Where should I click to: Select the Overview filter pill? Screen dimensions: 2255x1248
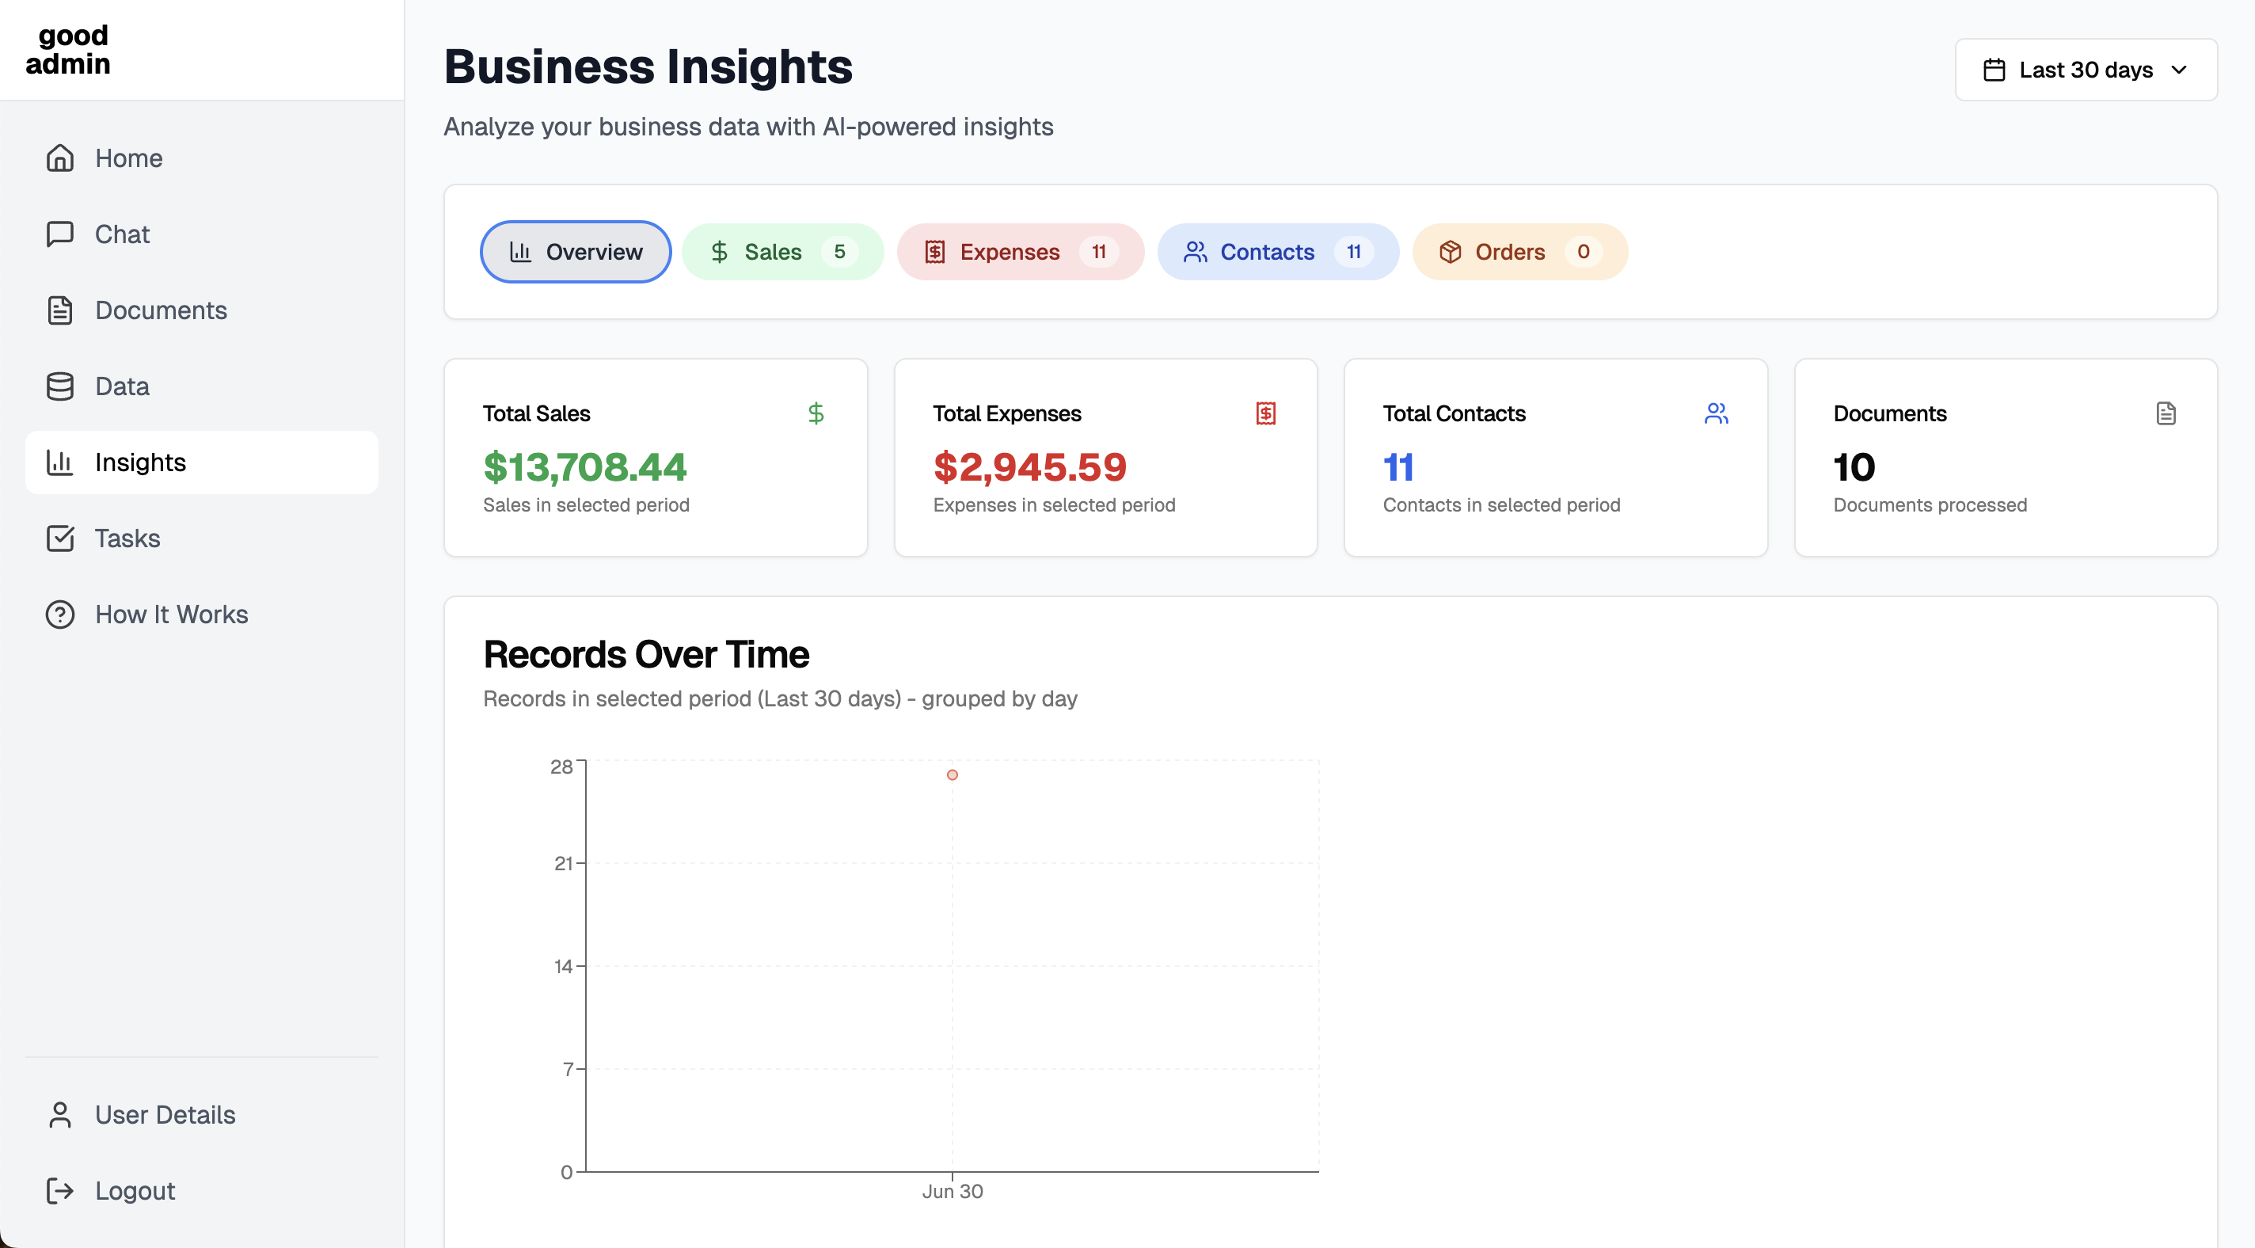point(575,253)
